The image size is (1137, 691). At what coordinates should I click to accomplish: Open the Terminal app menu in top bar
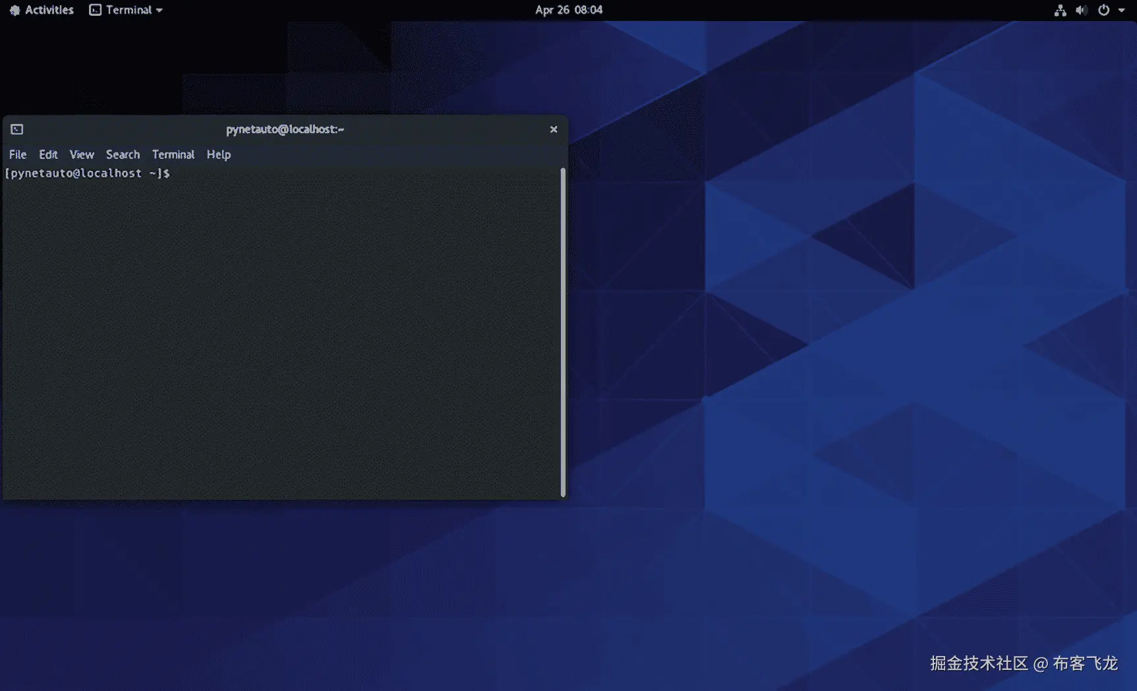click(126, 10)
